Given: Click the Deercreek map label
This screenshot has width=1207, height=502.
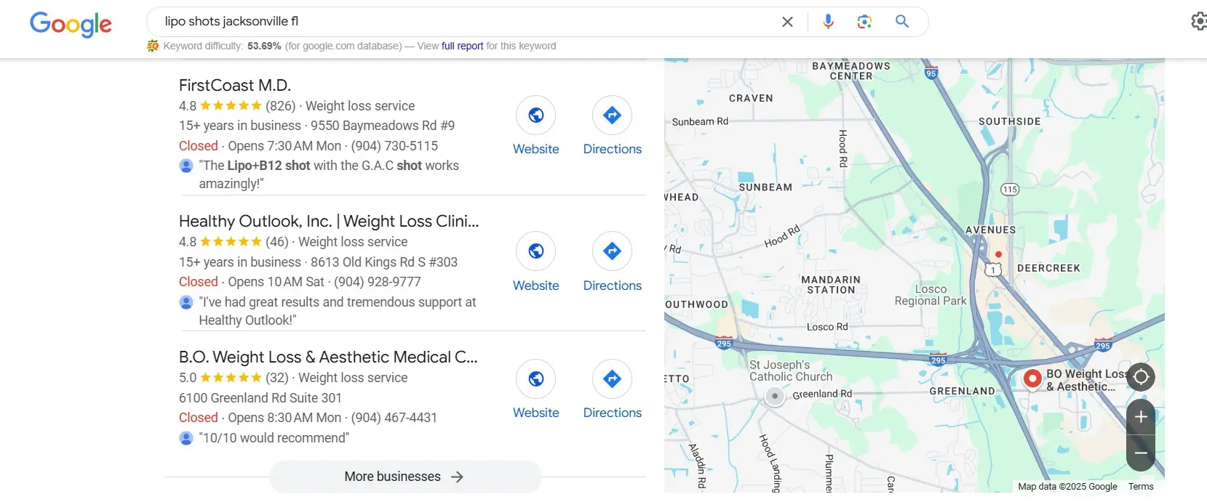Looking at the screenshot, I should point(1048,268).
